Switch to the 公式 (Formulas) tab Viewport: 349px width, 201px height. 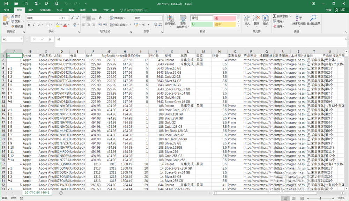pyautogui.click(x=59, y=10)
